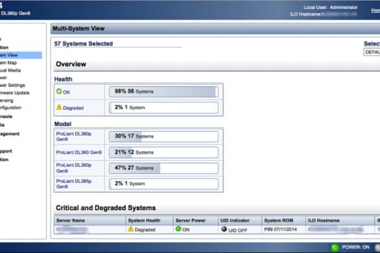Click the 30% 17 Systems model bar
380x253 pixels.
[164, 136]
